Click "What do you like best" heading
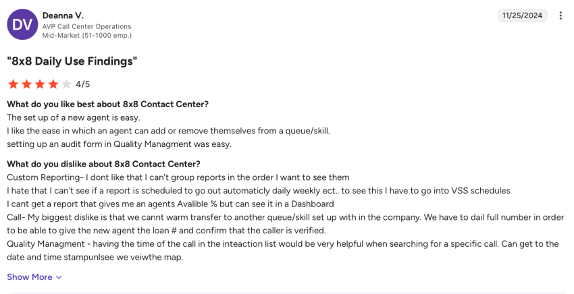Viewport: 574px width, 294px height. point(107,104)
